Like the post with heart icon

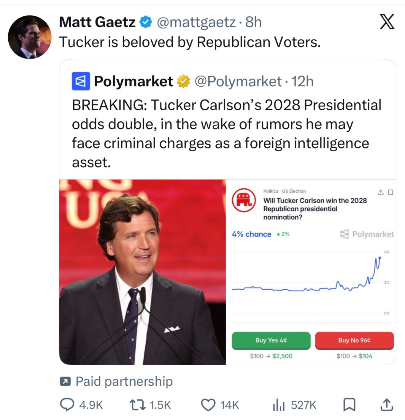208,405
